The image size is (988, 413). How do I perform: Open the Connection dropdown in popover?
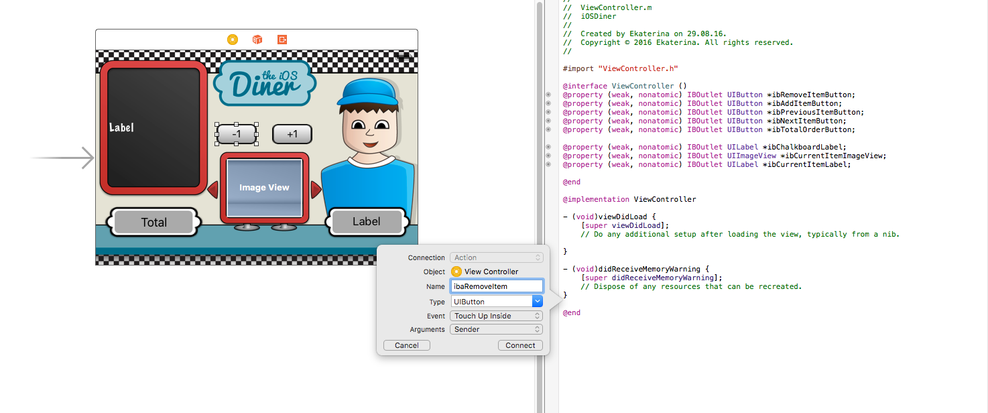(x=497, y=257)
